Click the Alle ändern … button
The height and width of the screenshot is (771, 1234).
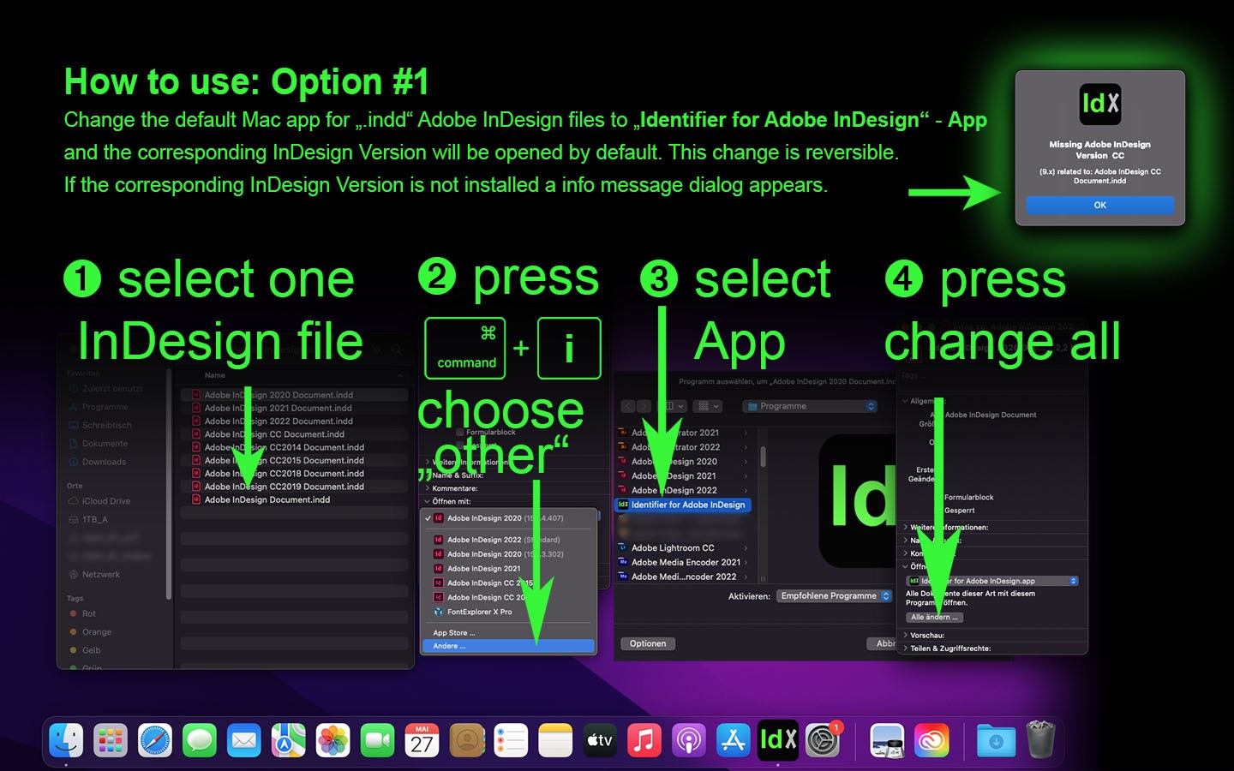coord(934,617)
